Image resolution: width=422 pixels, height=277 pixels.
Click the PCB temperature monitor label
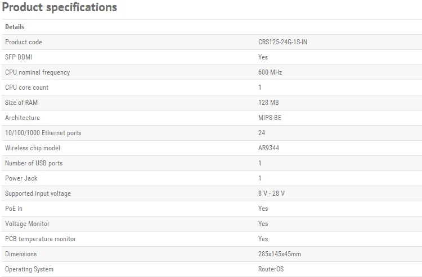[x=41, y=239]
